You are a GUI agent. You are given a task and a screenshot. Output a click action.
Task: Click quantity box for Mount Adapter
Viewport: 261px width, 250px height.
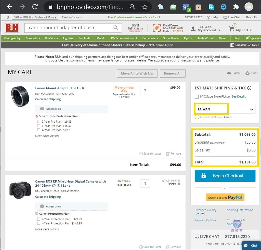click(145, 90)
